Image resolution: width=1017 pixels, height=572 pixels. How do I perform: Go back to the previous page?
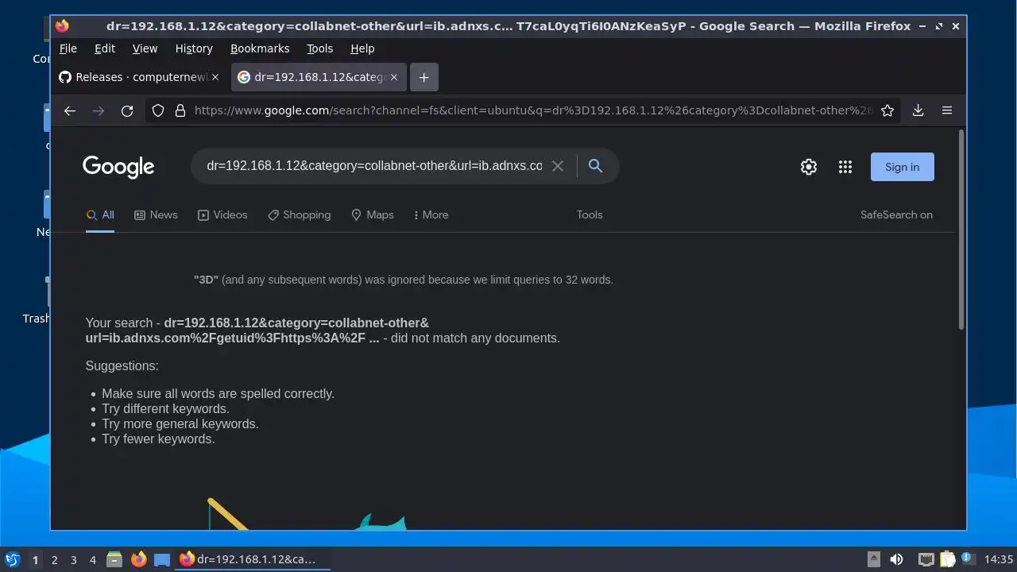[x=70, y=110]
